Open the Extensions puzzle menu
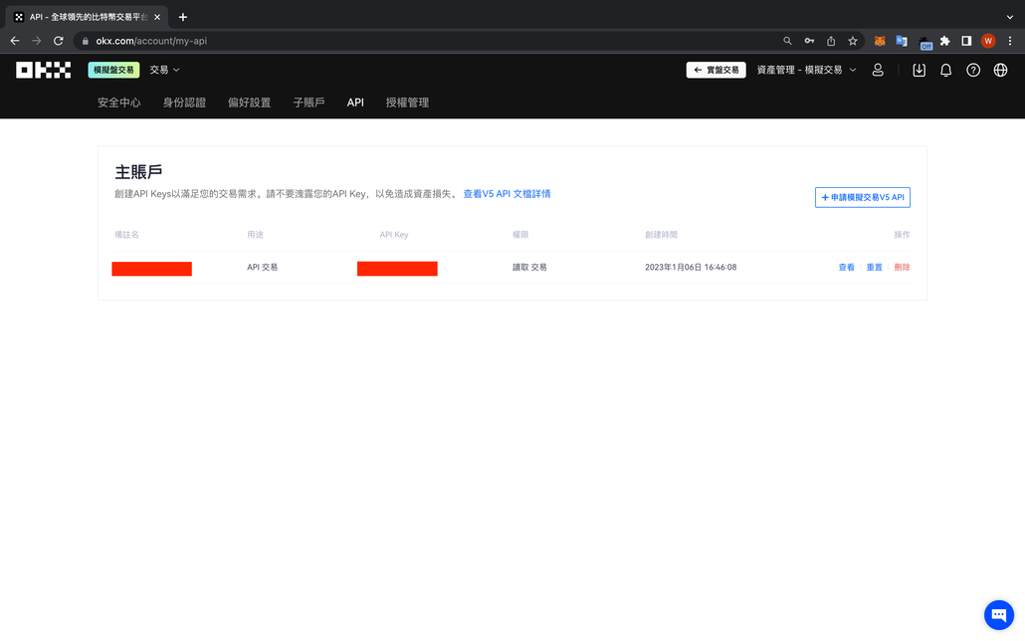The height and width of the screenshot is (641, 1025). point(945,41)
